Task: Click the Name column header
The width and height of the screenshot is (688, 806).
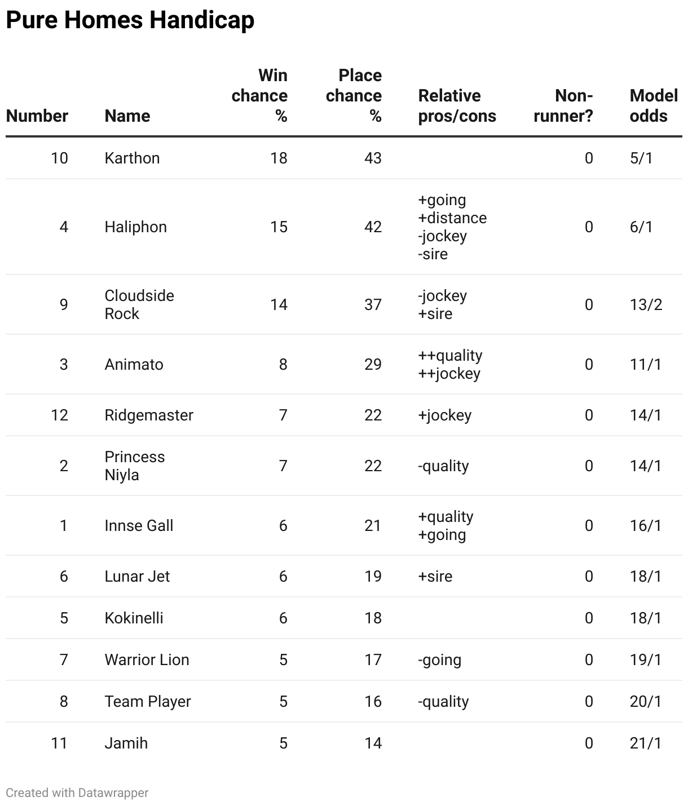Action: [x=127, y=116]
